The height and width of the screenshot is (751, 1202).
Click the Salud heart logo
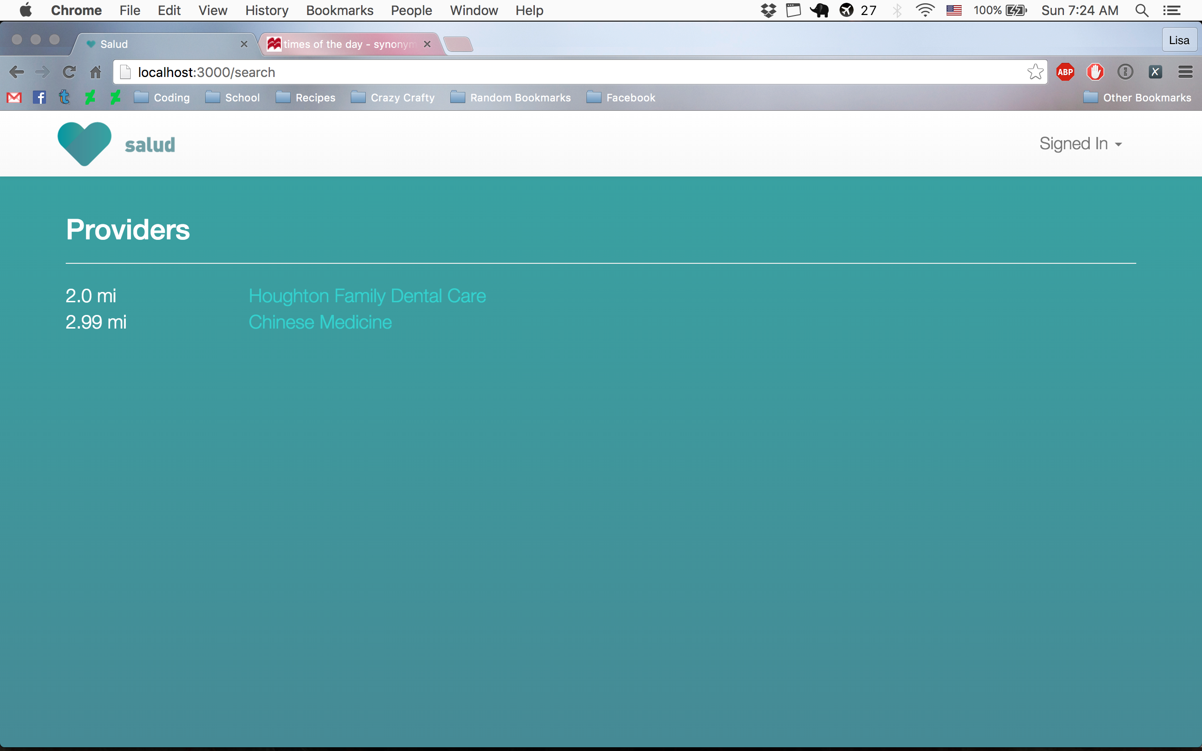pyautogui.click(x=85, y=144)
